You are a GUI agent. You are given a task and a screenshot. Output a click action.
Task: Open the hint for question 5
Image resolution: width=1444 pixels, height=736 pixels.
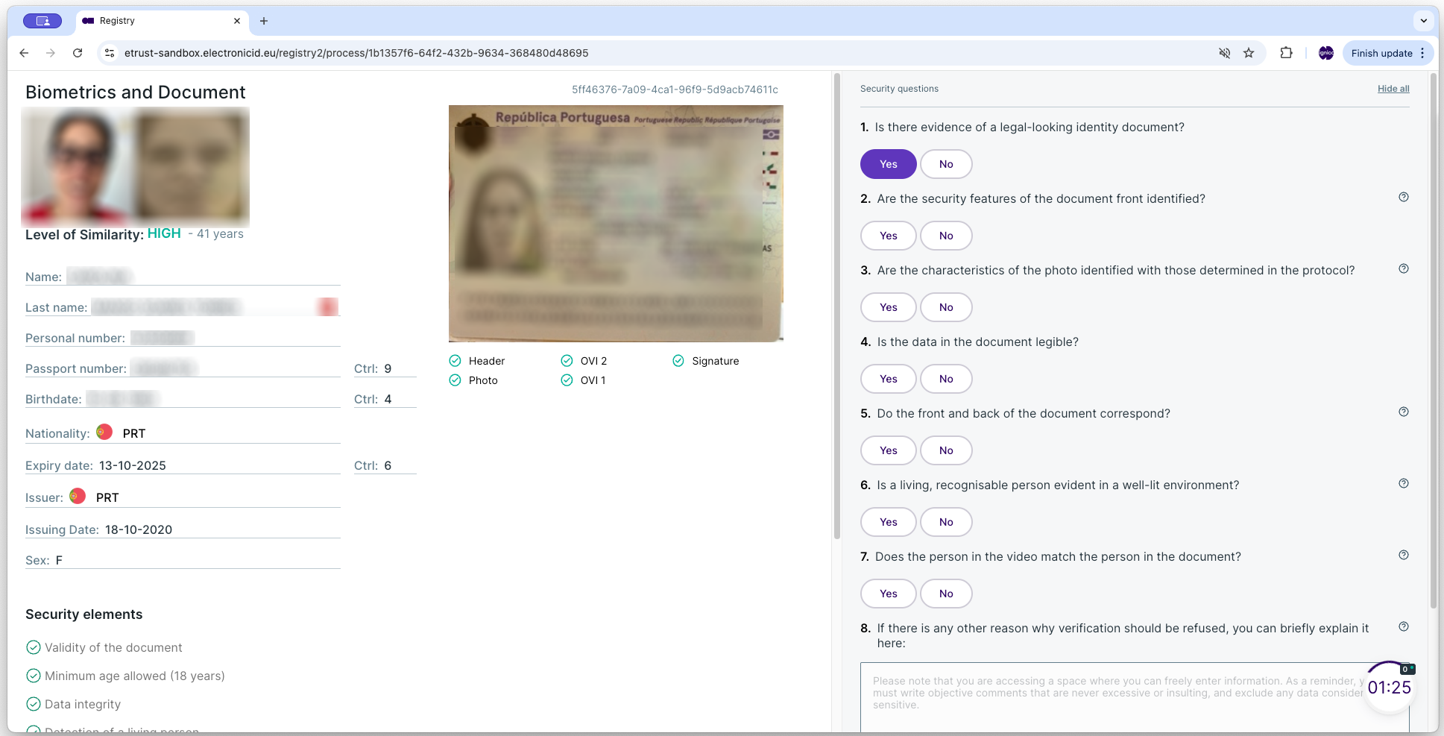[1404, 412]
